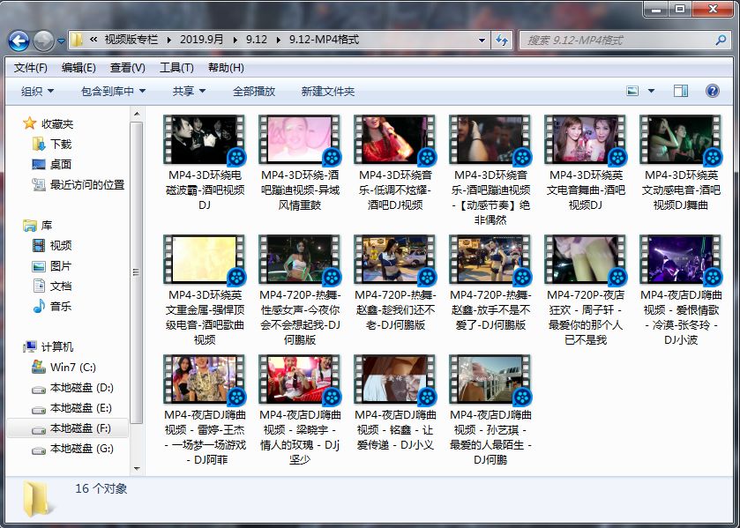Expand arrow after 2019.9月 breadcrumb
Screen dimensions: 740x528
tap(235, 41)
